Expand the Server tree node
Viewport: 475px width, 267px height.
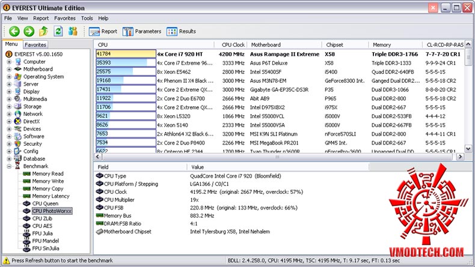click(9, 84)
